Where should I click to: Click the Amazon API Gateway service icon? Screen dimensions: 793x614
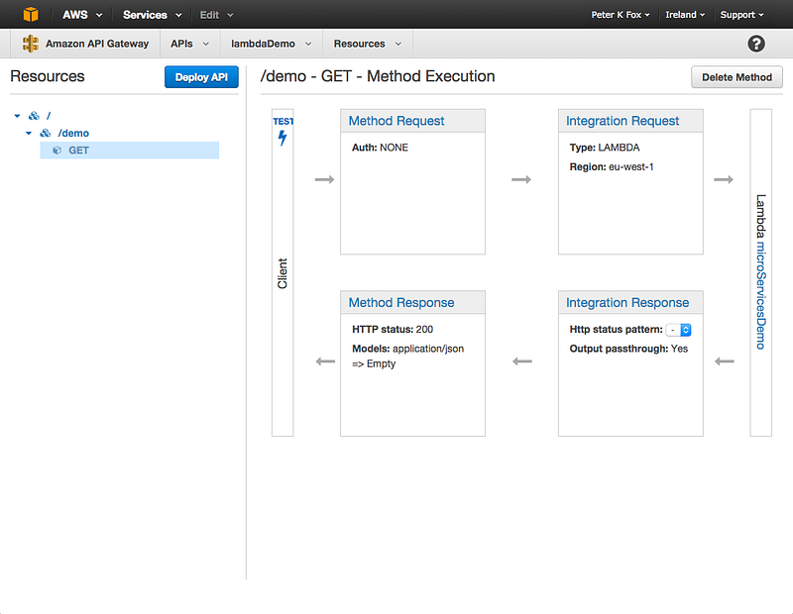point(31,44)
